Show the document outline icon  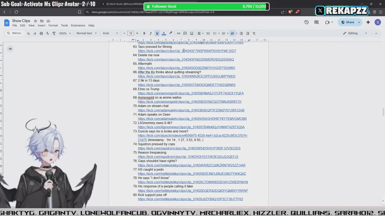pos(10,49)
